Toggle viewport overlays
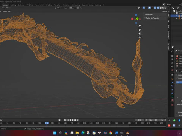 click(x=149, y=8)
